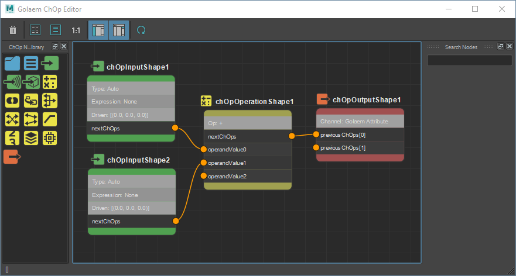516x276 pixels.
Task: Click the ChOp Node Library panel title
Action: click(26, 47)
